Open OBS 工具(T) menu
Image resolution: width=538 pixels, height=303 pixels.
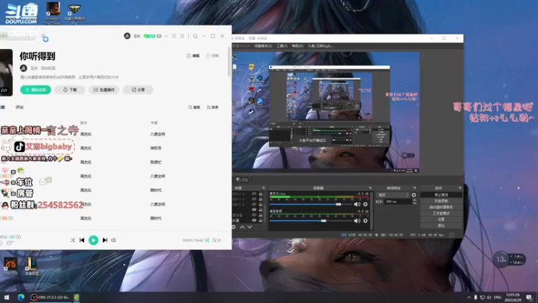(x=282, y=46)
